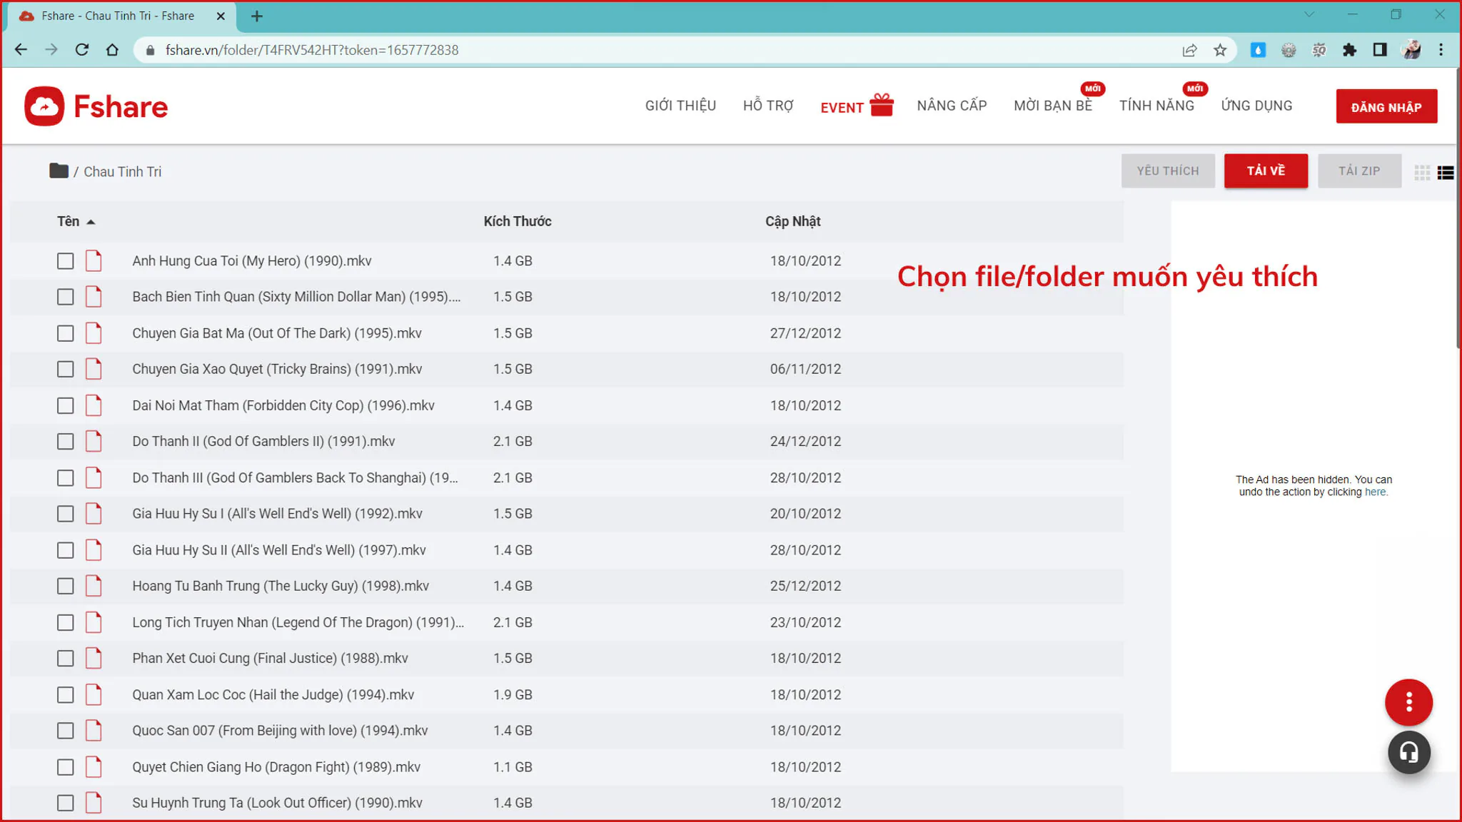Open the EVENT gift box icon
1462x822 pixels.
[x=882, y=105]
